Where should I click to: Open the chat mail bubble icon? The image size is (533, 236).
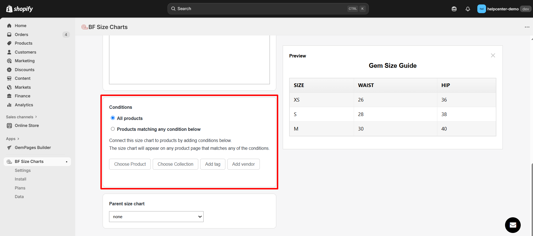(513, 225)
